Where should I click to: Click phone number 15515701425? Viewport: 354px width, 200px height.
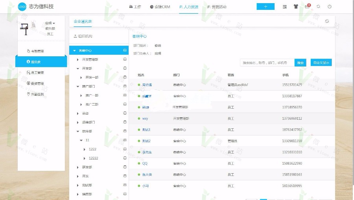pos(292,85)
